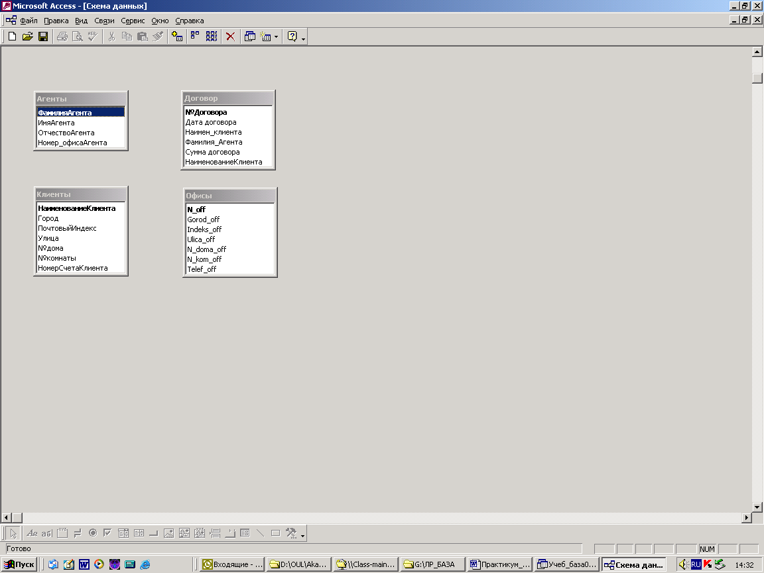
Task: Select the Tab Control tool
Action: pyautogui.click(x=229, y=533)
